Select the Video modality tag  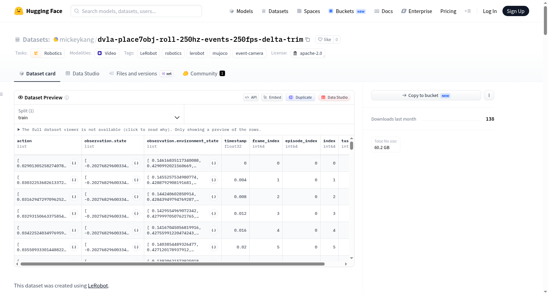(107, 53)
